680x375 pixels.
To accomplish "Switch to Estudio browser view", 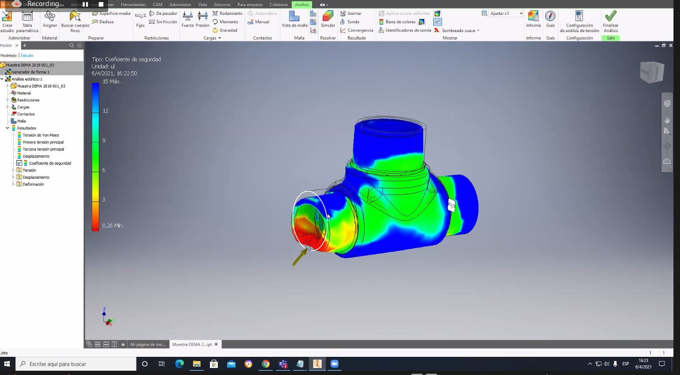I will pyautogui.click(x=27, y=56).
